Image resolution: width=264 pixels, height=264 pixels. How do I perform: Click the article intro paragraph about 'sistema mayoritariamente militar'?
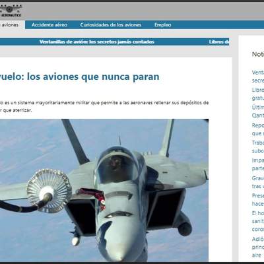[104, 106]
